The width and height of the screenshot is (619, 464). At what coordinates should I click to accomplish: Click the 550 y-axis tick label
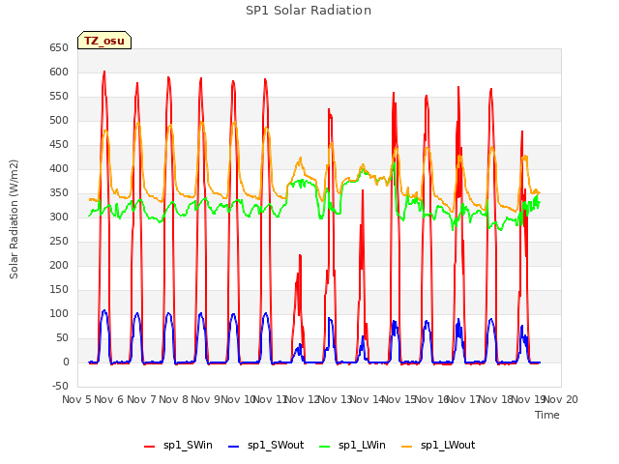(x=59, y=97)
